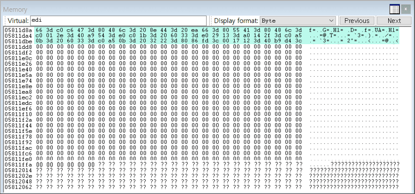The height and width of the screenshot is (194, 415).
Task: Click ASCII question marks of row 05812014
Action: 354,170
